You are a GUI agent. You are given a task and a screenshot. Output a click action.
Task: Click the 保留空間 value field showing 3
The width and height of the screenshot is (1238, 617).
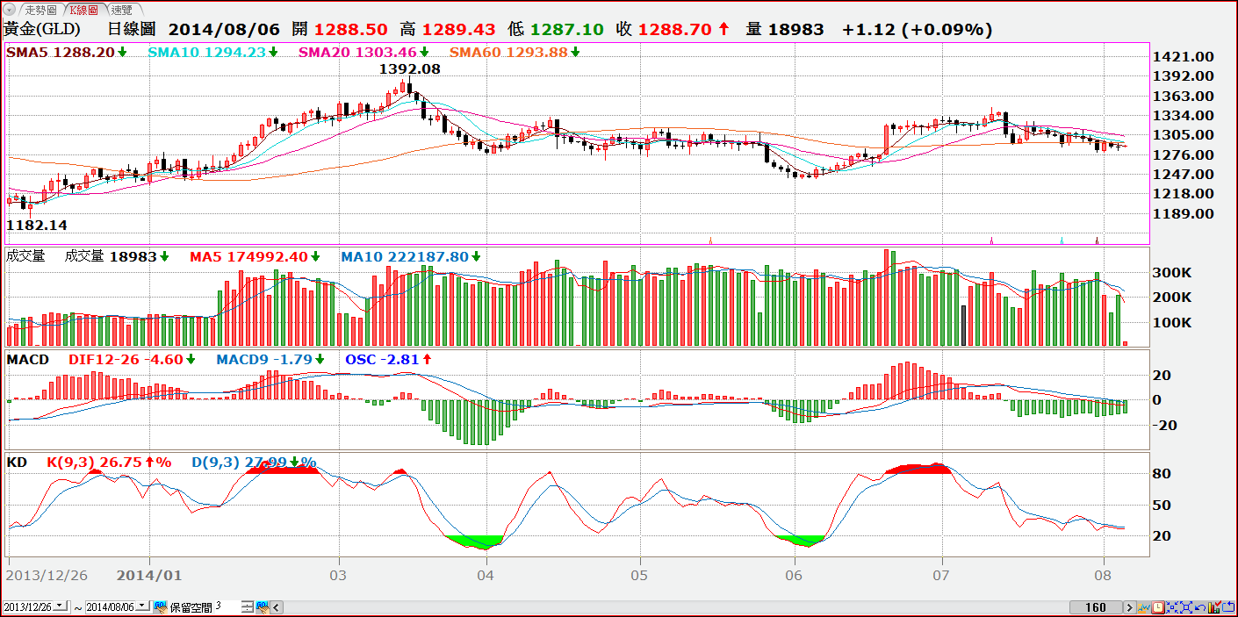point(227,606)
